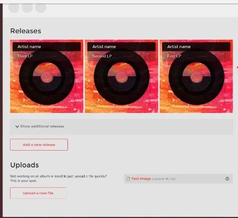Click the round icon at the end of the Test Image row
Screen dimensions: 238x218
[x=227, y=178]
